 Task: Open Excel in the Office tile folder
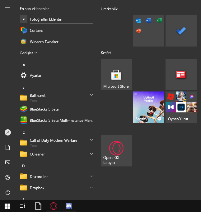pos(159,20)
